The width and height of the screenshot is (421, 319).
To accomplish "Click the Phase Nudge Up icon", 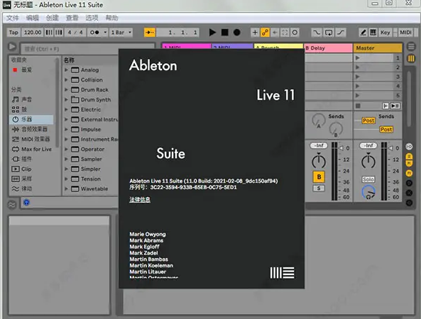I will tap(59, 33).
